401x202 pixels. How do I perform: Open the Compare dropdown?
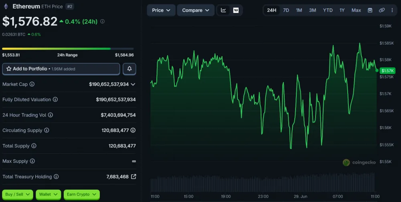tap(196, 10)
